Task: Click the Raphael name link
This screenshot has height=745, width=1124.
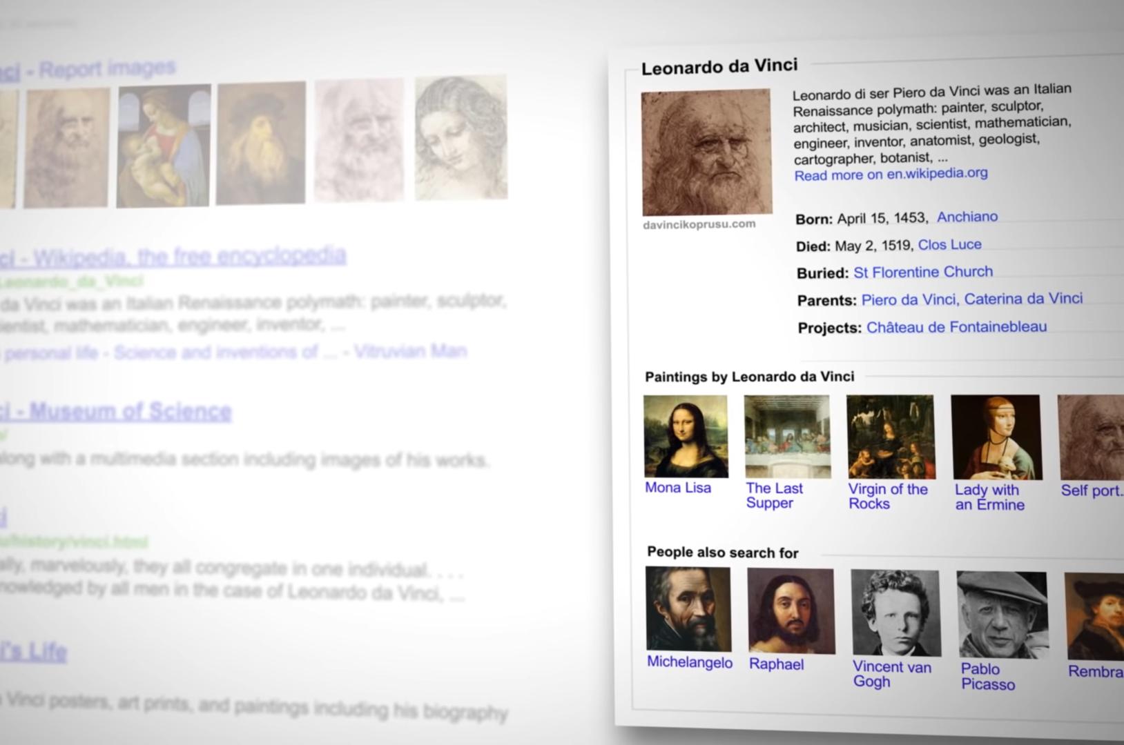Action: tap(776, 664)
